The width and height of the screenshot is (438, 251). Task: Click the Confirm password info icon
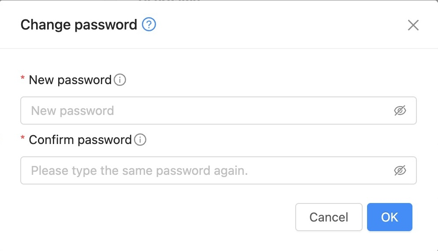(140, 140)
